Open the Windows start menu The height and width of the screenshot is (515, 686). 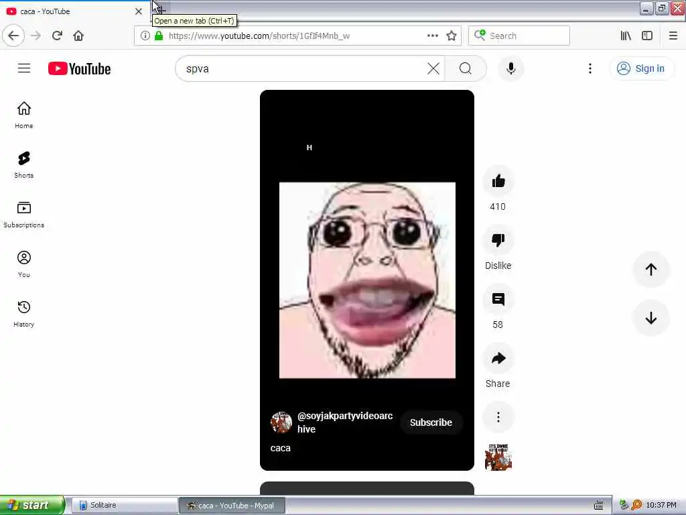click(31, 506)
